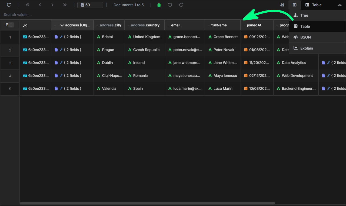Image resolution: width=346 pixels, height=206 pixels.
Task: Click the ObjectId icon in row 1
Action: pyautogui.click(x=25, y=37)
